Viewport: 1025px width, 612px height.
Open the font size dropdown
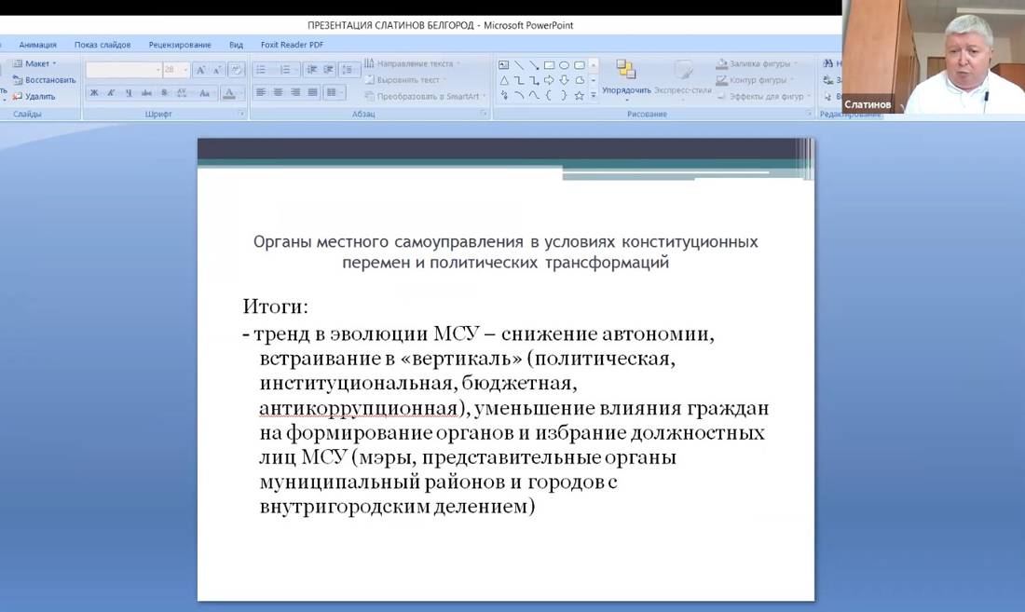point(185,70)
